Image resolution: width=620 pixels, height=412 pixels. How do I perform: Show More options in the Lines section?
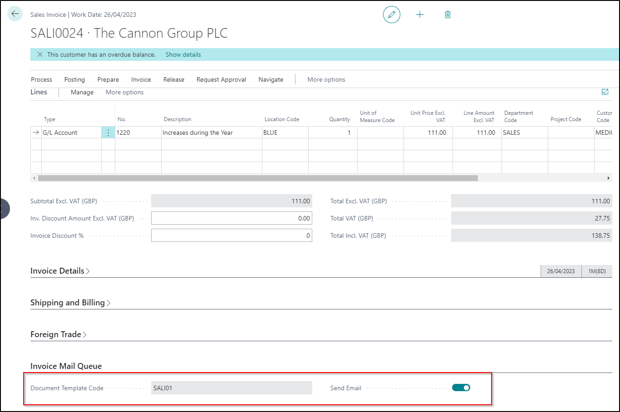point(125,92)
